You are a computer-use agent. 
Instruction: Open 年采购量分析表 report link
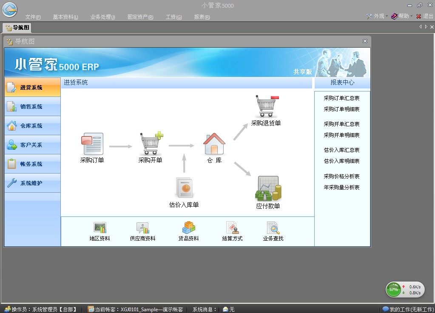coord(341,187)
